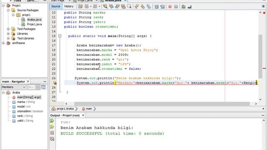The width and height of the screenshot is (267, 150).
Task: Open Back history dropdown arrow
Action: [91, 7]
